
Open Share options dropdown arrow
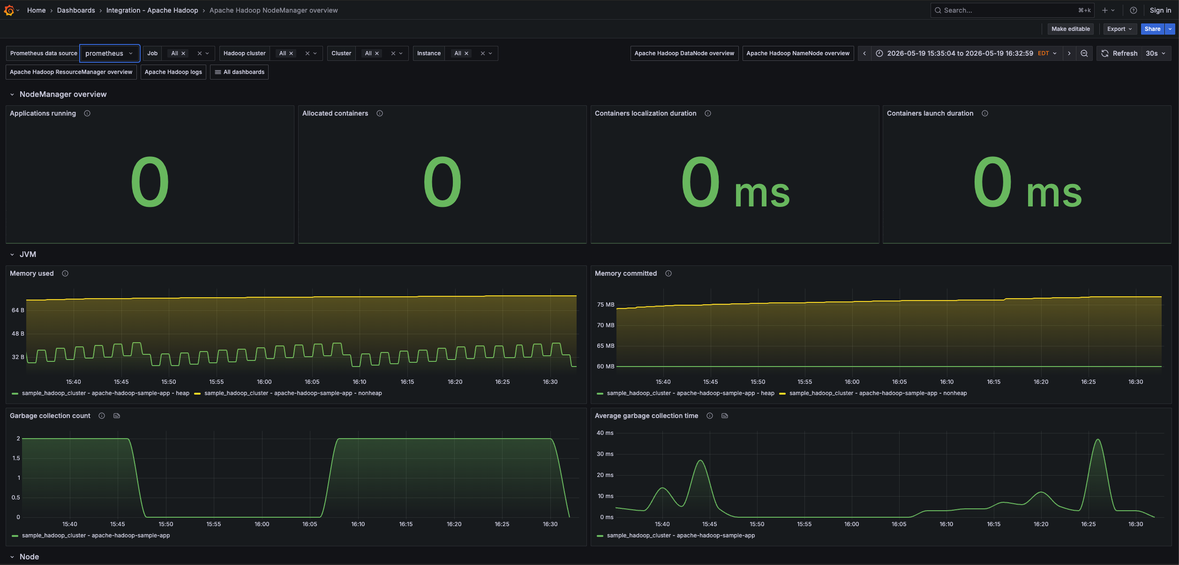(x=1170, y=29)
